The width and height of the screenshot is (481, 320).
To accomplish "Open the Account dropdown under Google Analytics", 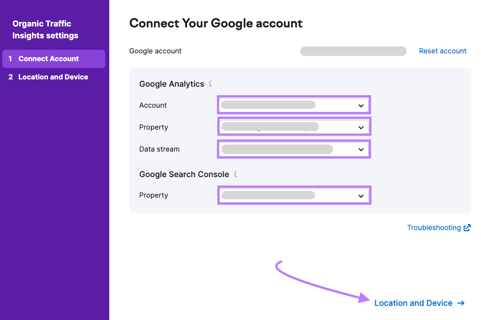I will point(294,105).
